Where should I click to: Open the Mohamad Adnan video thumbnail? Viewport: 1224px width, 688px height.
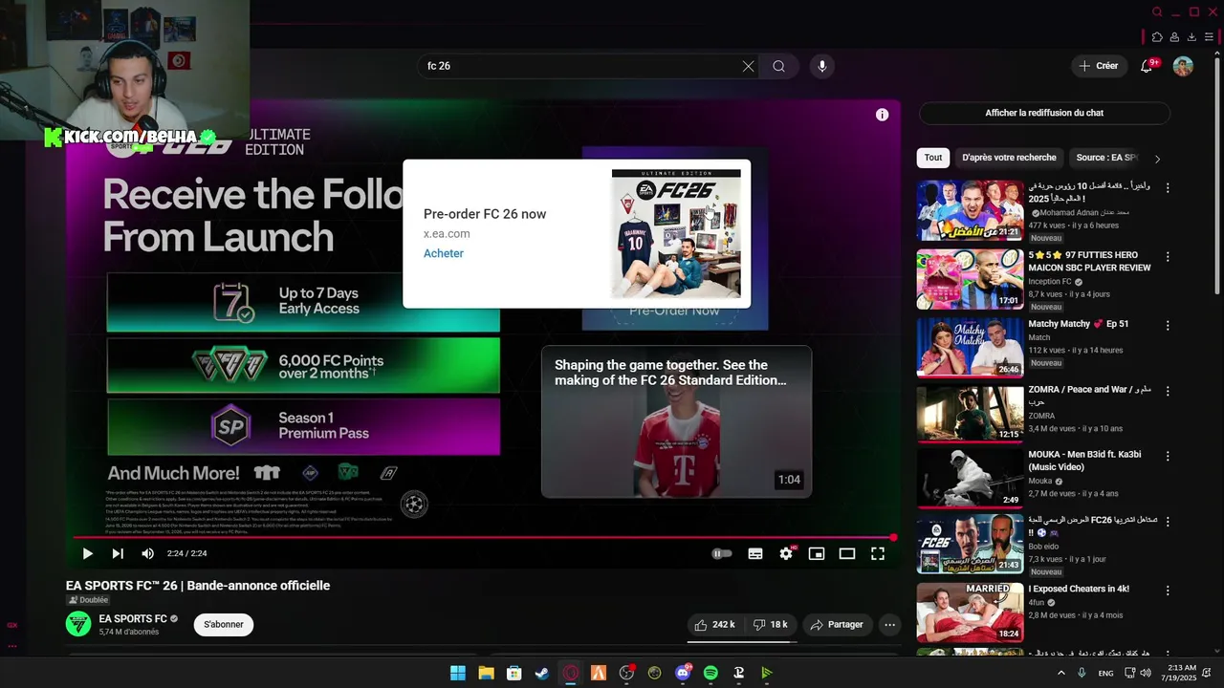coord(970,210)
